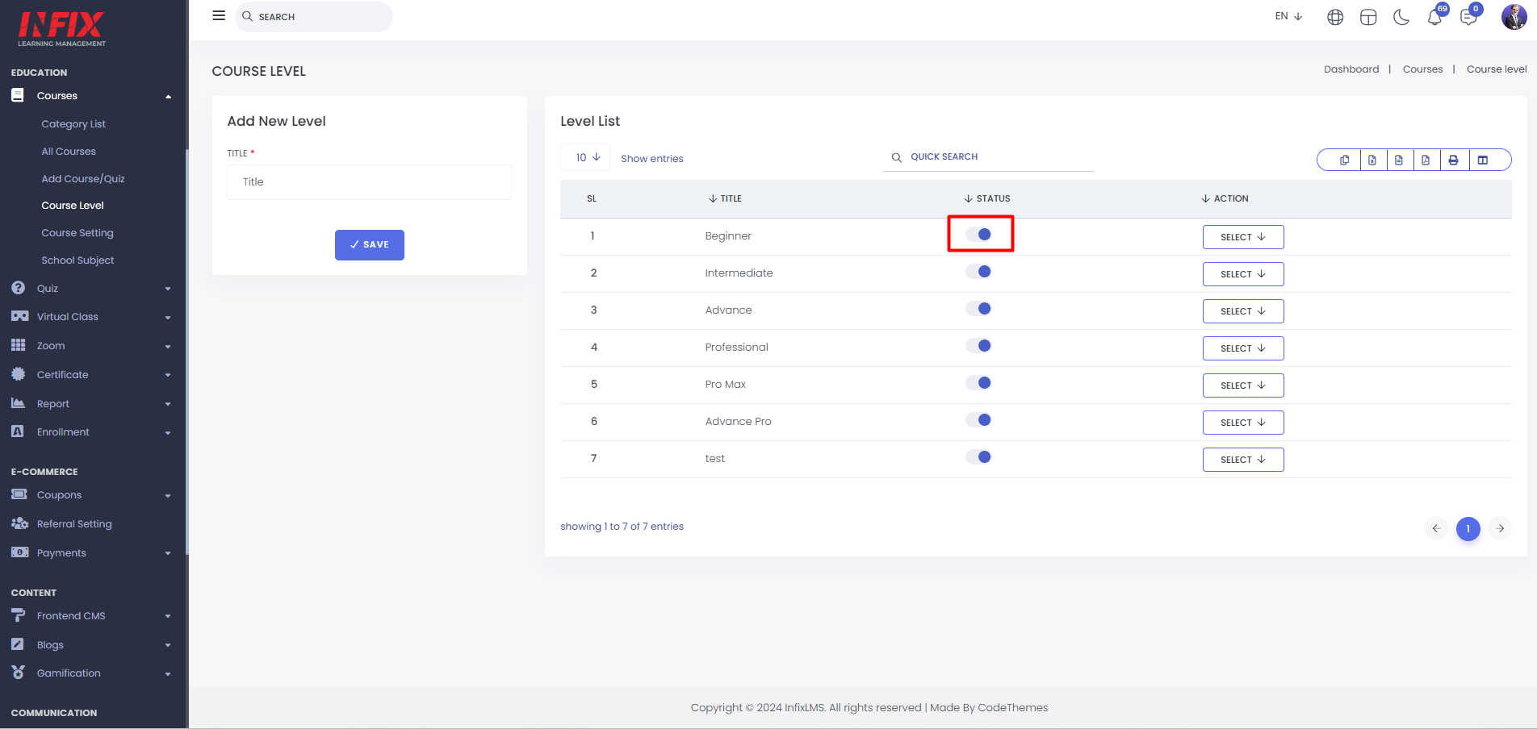Toggle column visibility icon

click(1483, 160)
